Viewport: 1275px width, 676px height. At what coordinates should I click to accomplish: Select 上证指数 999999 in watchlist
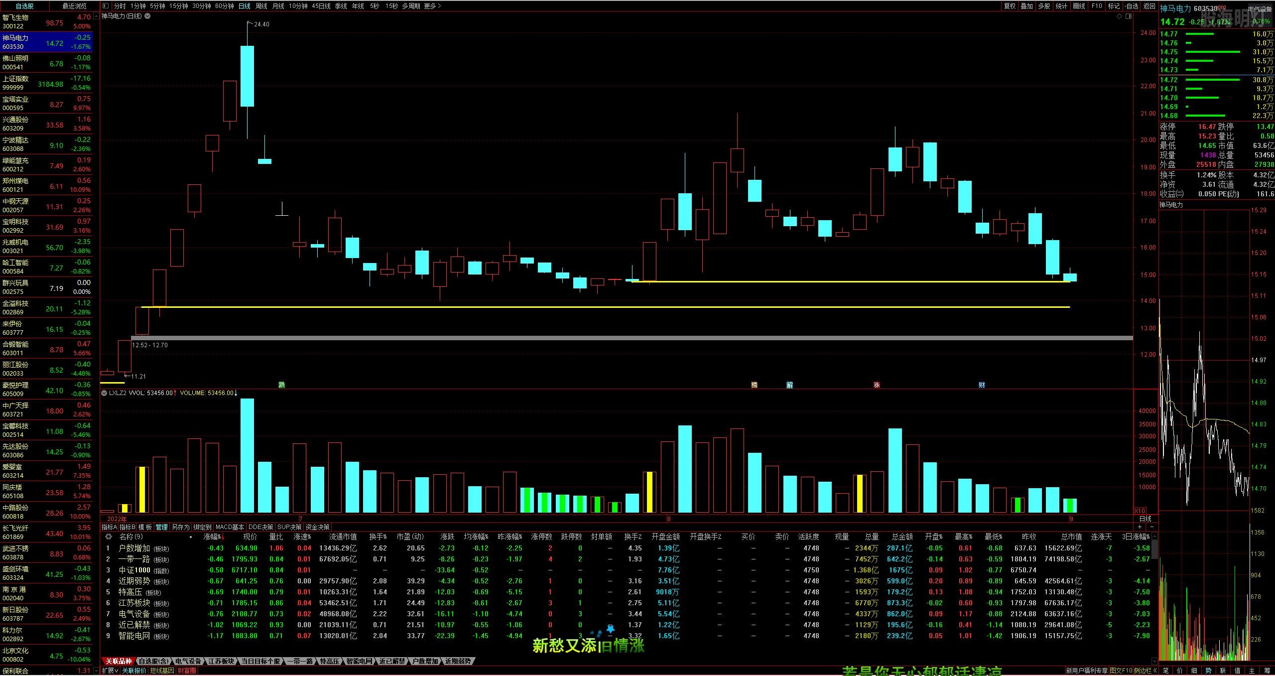tap(46, 83)
